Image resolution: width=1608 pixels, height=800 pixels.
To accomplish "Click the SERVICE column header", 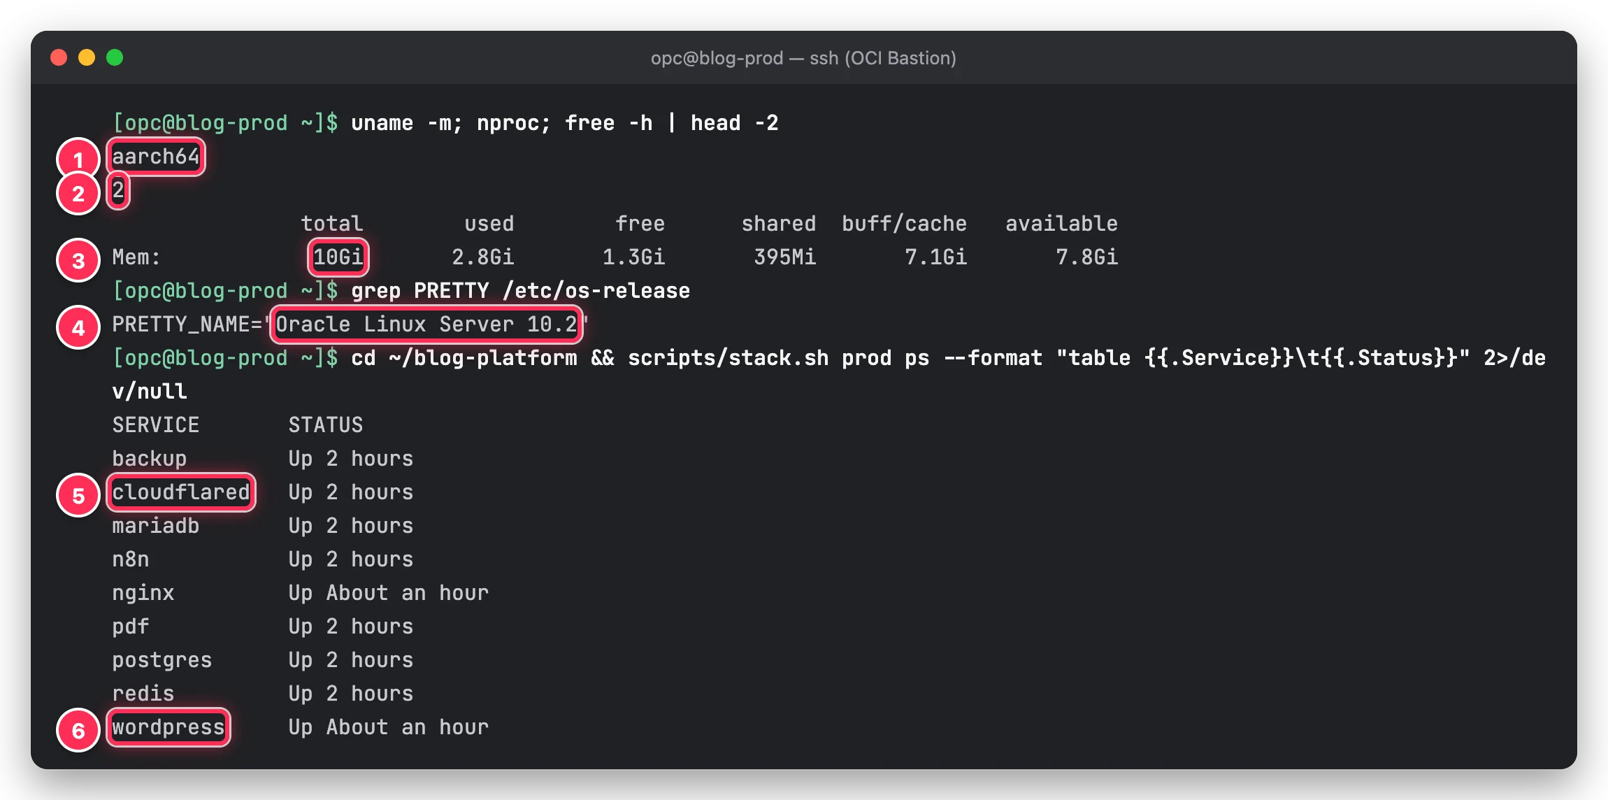I will click(x=156, y=425).
